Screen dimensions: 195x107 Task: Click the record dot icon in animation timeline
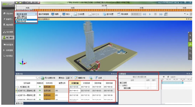click(x=164, y=77)
